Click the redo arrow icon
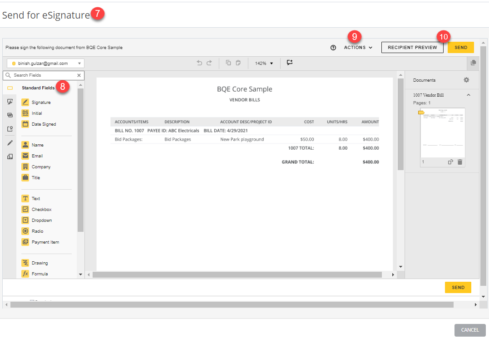Viewport: 489px width, 338px height. click(x=209, y=63)
